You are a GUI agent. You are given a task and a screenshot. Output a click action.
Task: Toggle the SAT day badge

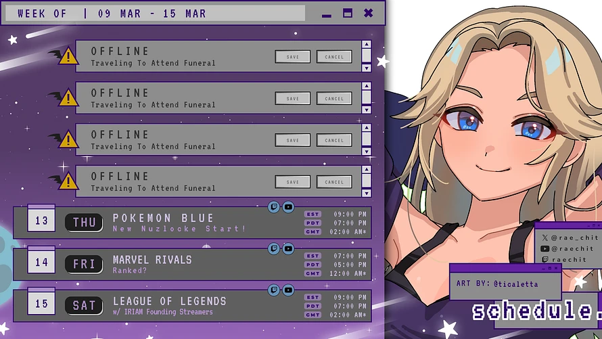click(84, 305)
